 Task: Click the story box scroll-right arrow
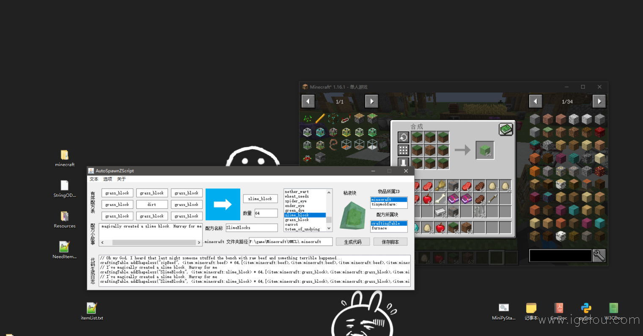pyautogui.click(x=199, y=243)
